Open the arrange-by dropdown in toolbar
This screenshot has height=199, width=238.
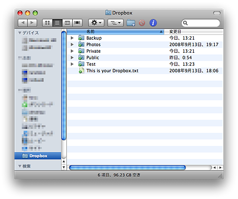(x=115, y=23)
